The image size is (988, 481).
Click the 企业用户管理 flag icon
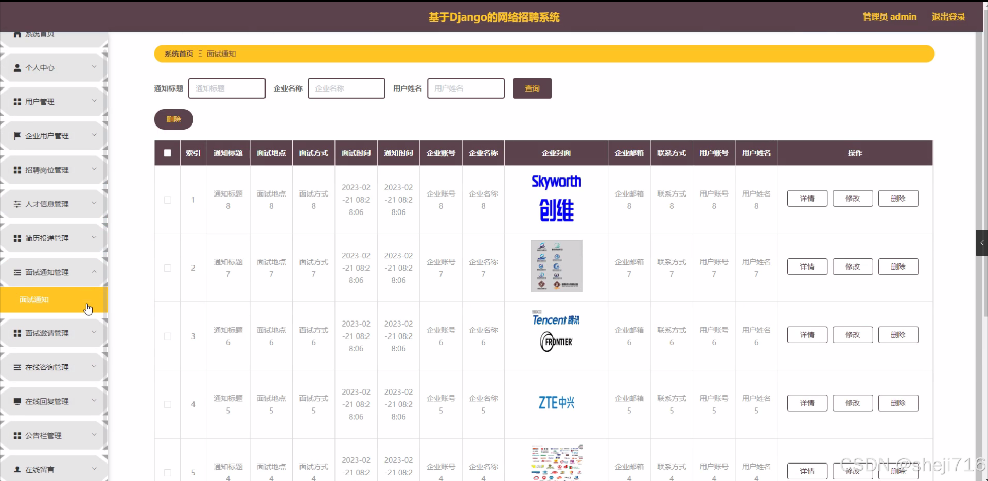point(17,135)
